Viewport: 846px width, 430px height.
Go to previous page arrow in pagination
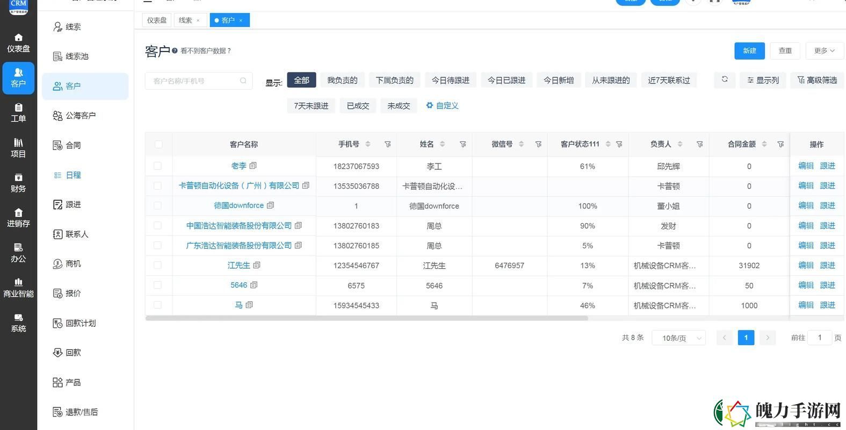[x=724, y=338]
